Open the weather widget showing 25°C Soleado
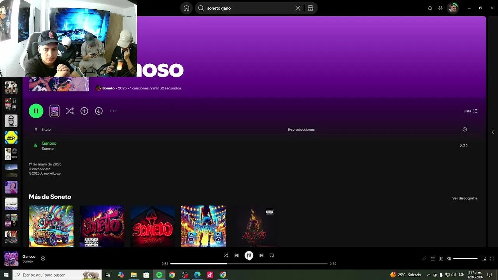498x280 pixels. pyautogui.click(x=405, y=275)
